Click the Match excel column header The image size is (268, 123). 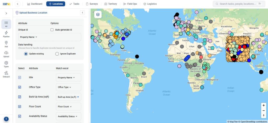tap(62, 68)
